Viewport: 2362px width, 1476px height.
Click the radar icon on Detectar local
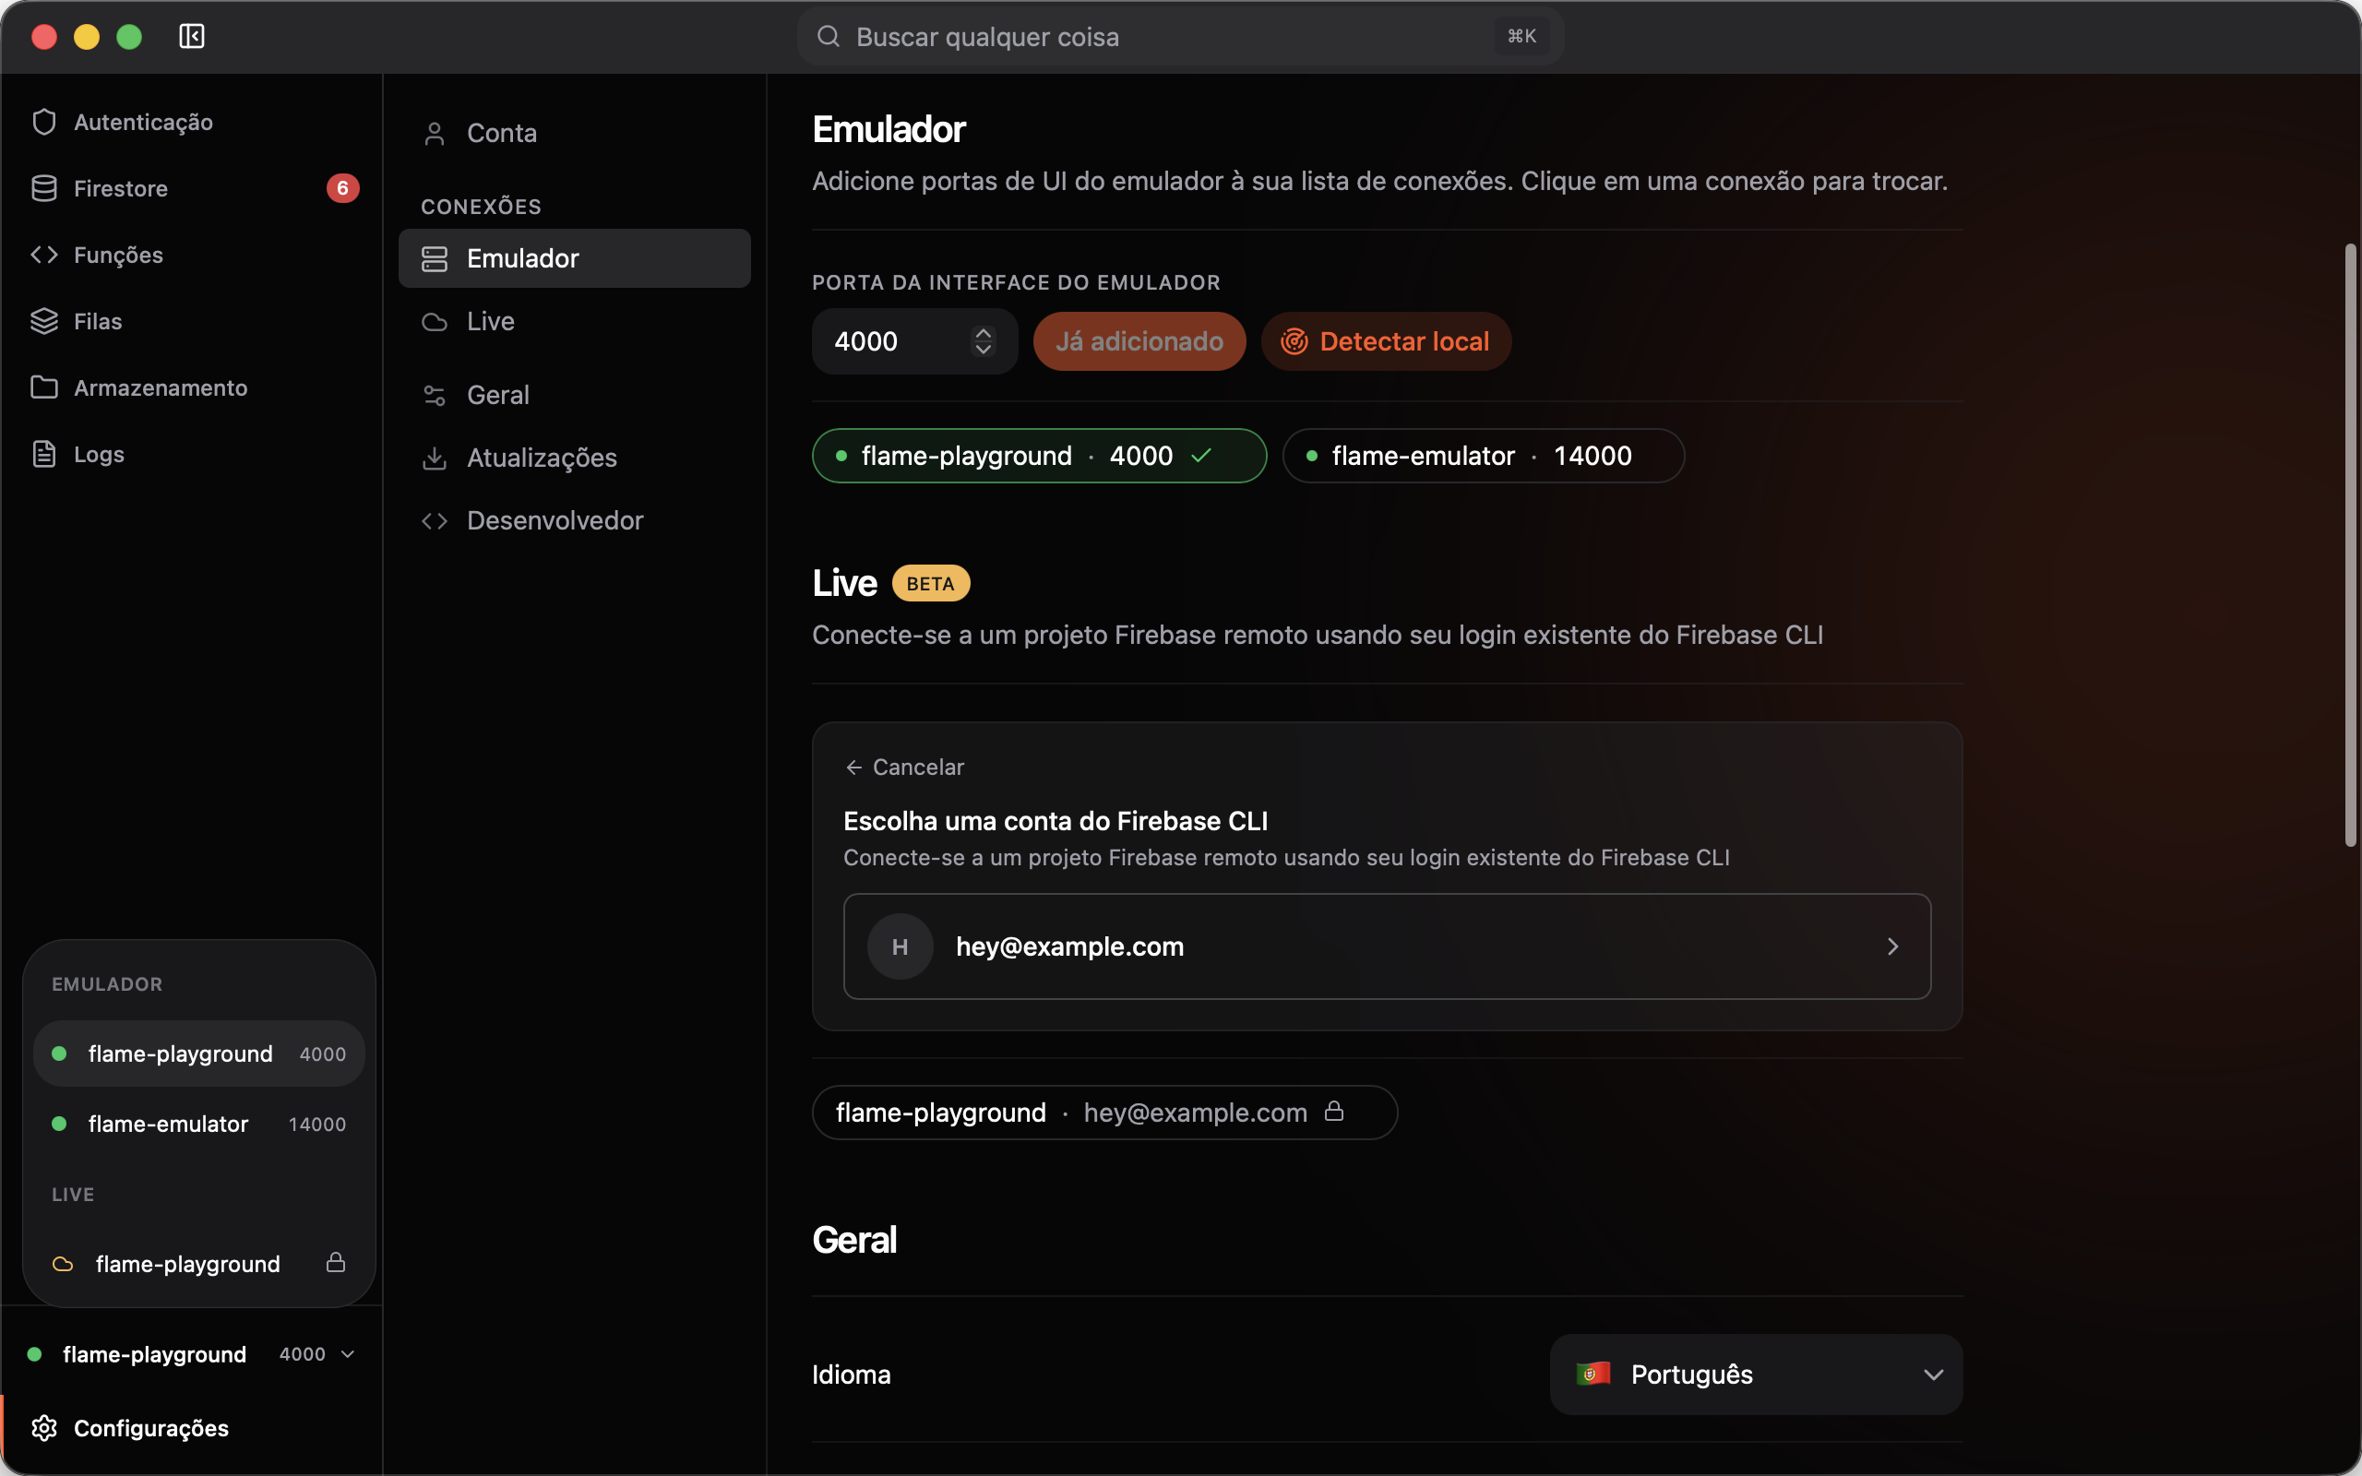click(x=1294, y=340)
